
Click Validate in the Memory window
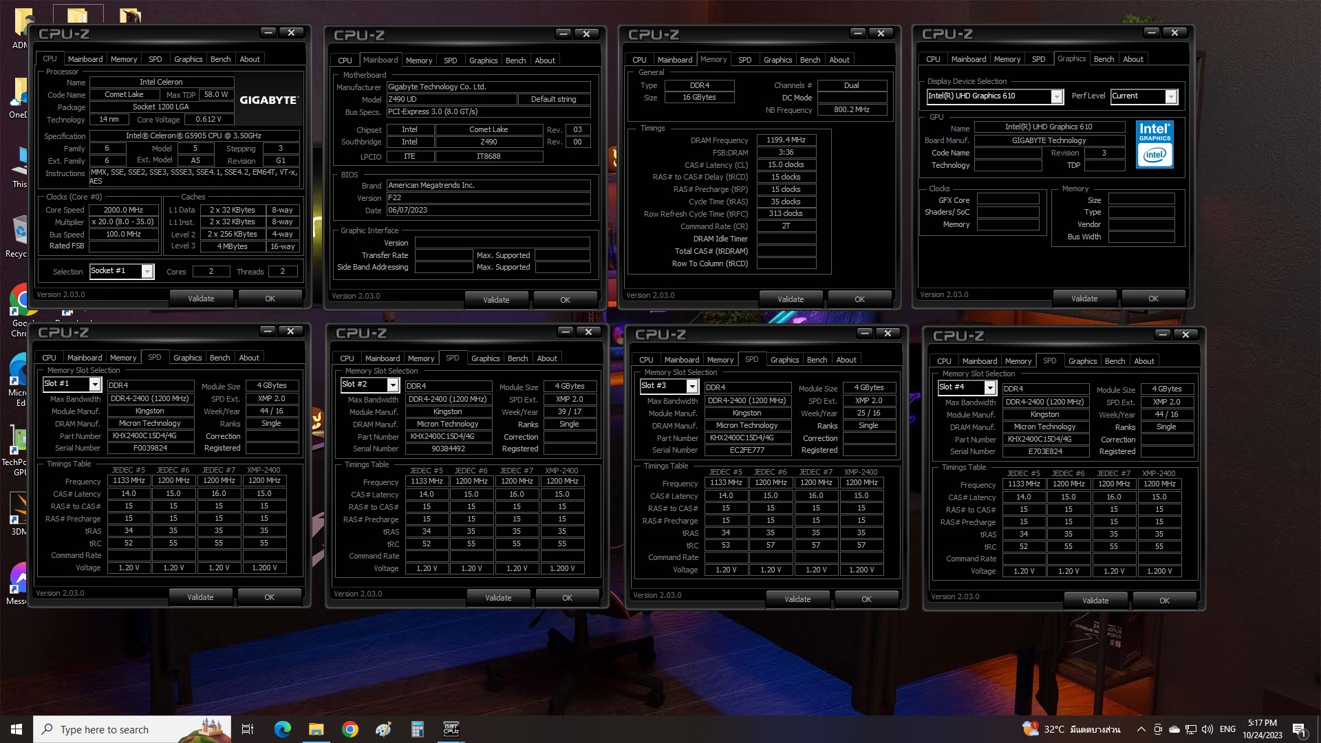[x=790, y=299]
